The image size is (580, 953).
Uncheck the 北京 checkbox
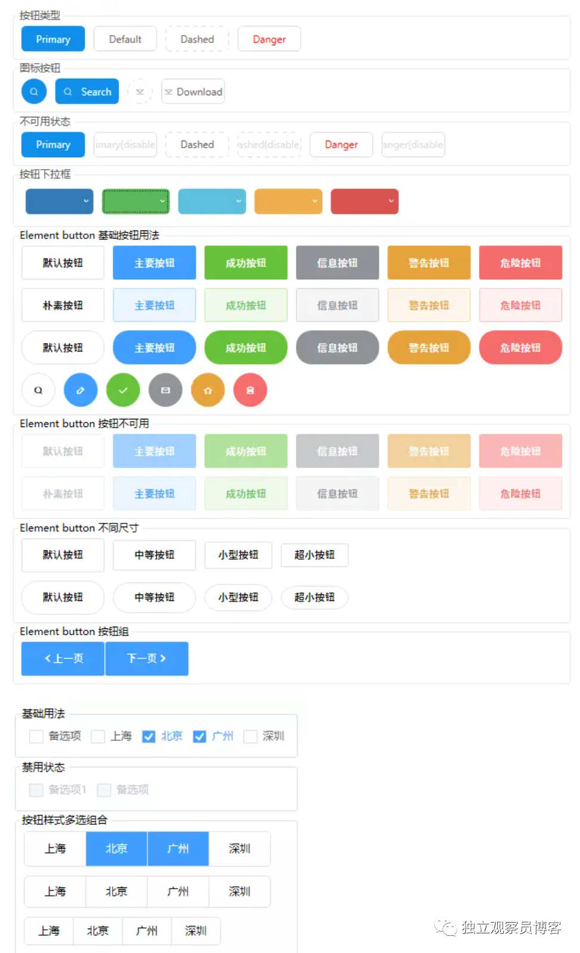click(149, 736)
